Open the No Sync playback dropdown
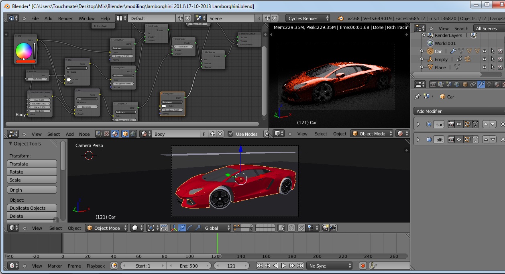The width and height of the screenshot is (505, 274). tap(330, 266)
